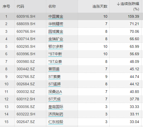The width and height of the screenshot is (143, 127).
Task: Click the value 40.85 for 深桑达A
Action: tap(134, 92)
